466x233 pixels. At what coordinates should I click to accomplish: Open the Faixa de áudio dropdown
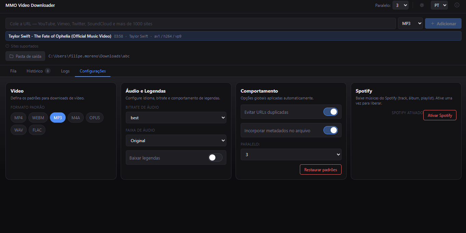[x=176, y=140]
